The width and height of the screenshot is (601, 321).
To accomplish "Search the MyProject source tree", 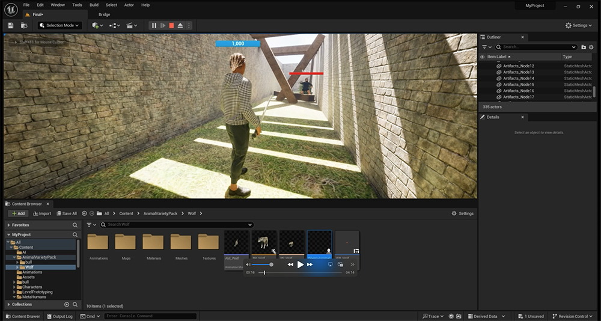I will pos(75,234).
